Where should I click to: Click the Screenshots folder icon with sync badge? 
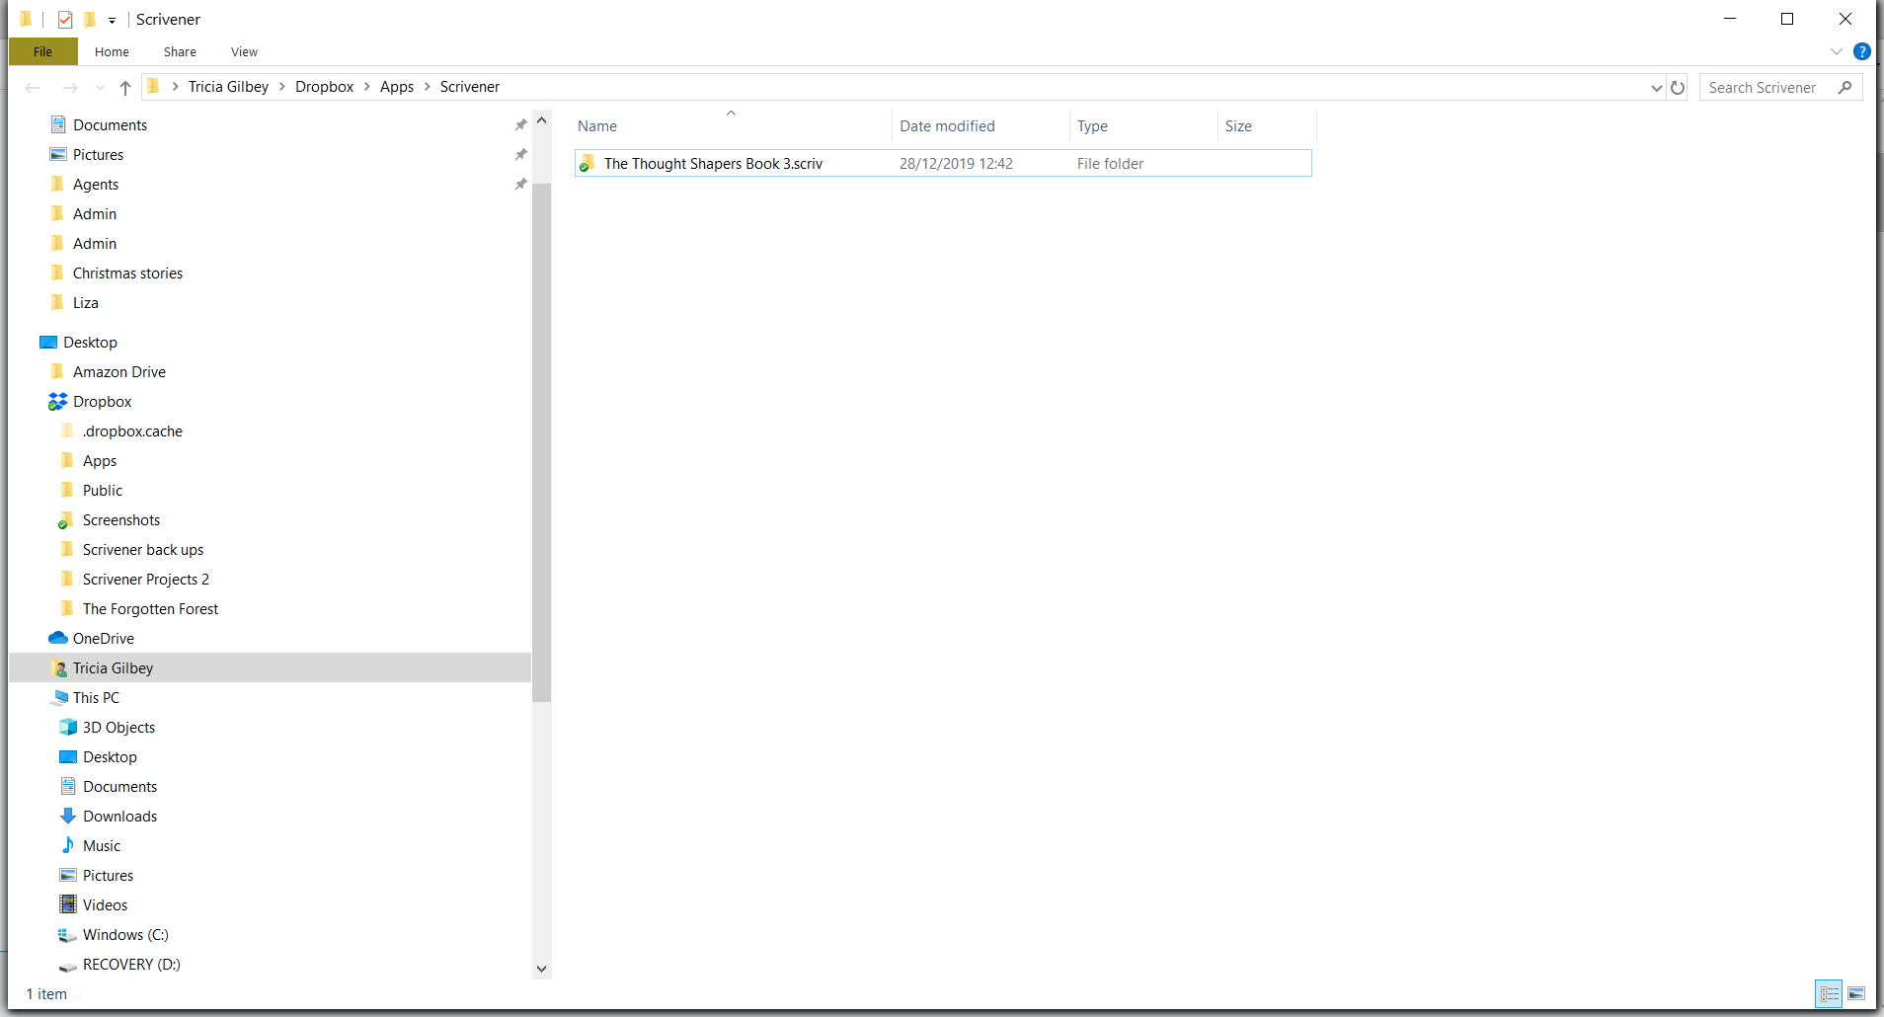pos(66,520)
